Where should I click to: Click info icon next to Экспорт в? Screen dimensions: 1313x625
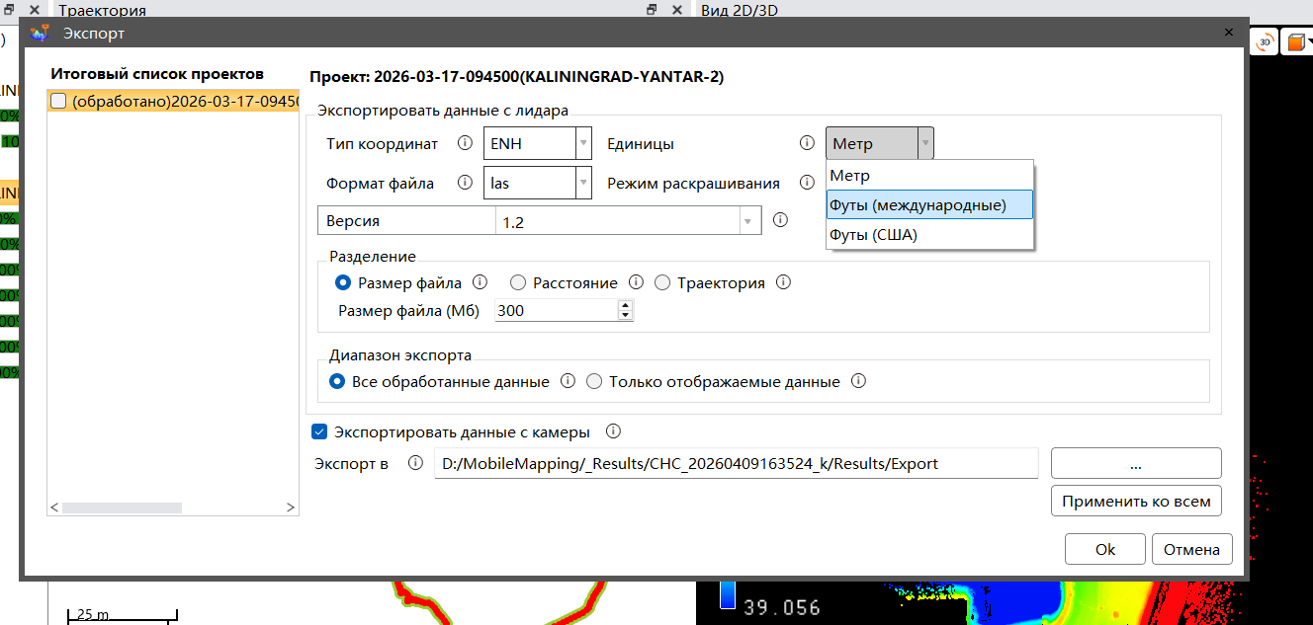tap(415, 463)
